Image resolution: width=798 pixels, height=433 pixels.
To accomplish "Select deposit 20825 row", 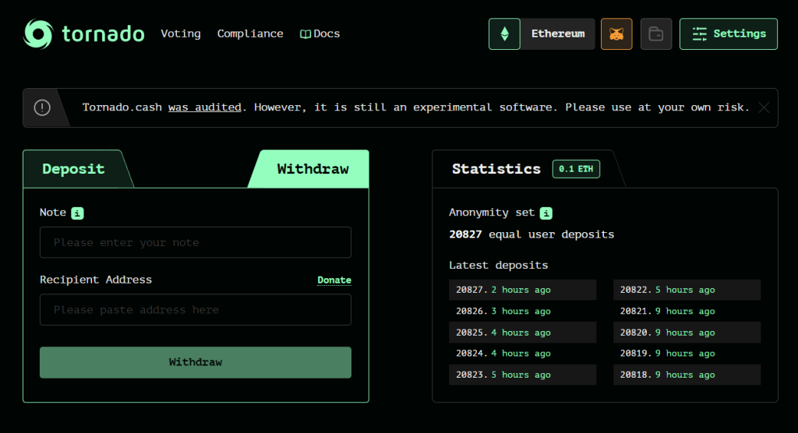I will click(x=523, y=333).
